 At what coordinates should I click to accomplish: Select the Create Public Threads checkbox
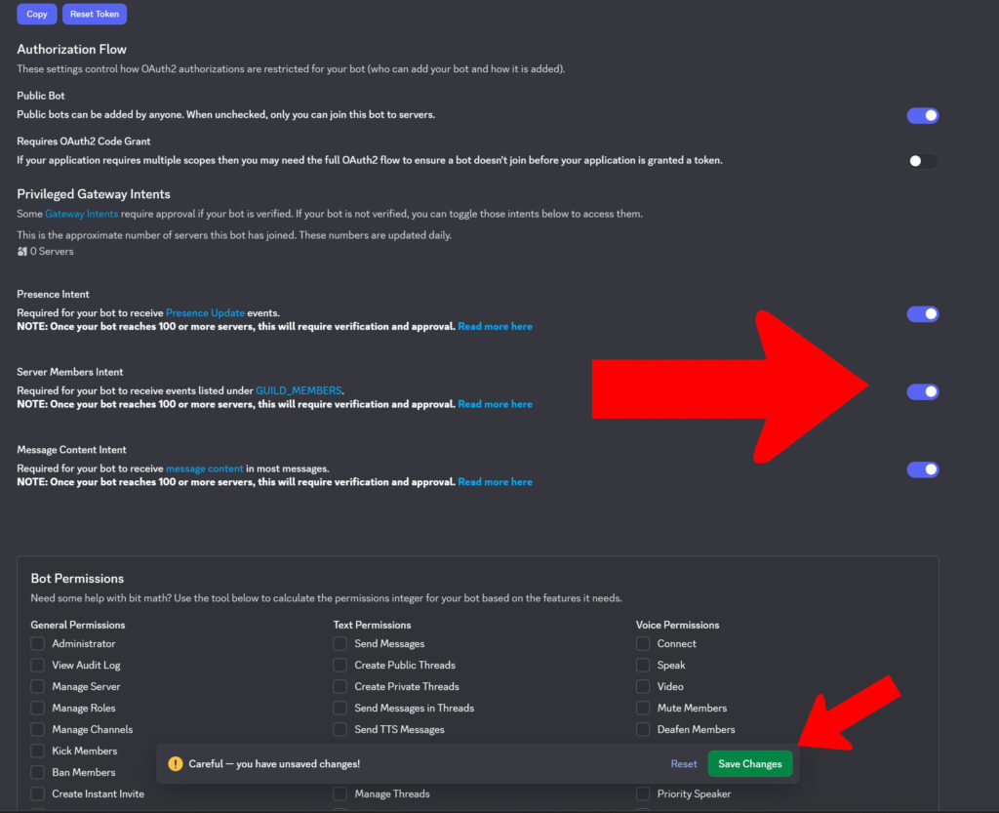pyautogui.click(x=340, y=666)
